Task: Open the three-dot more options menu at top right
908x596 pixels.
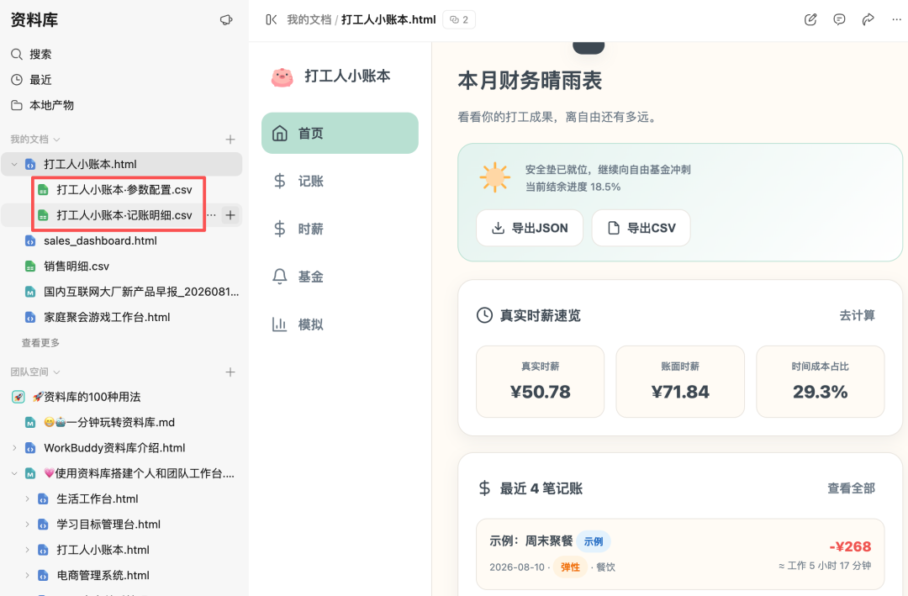Action: tap(896, 19)
